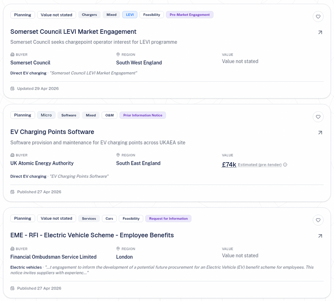This screenshot has width=334, height=301.
Task: Click the £74k estimated value
Action: coord(229,165)
